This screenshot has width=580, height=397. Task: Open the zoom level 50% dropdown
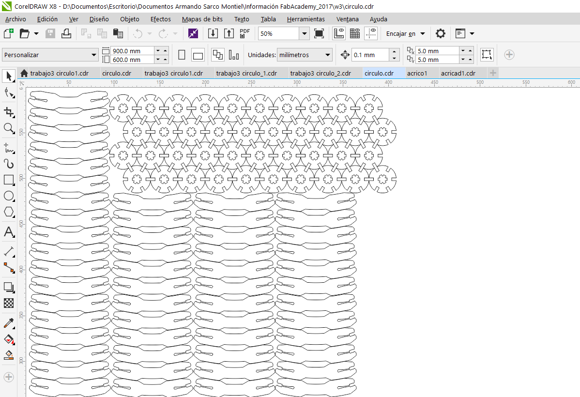coord(304,34)
